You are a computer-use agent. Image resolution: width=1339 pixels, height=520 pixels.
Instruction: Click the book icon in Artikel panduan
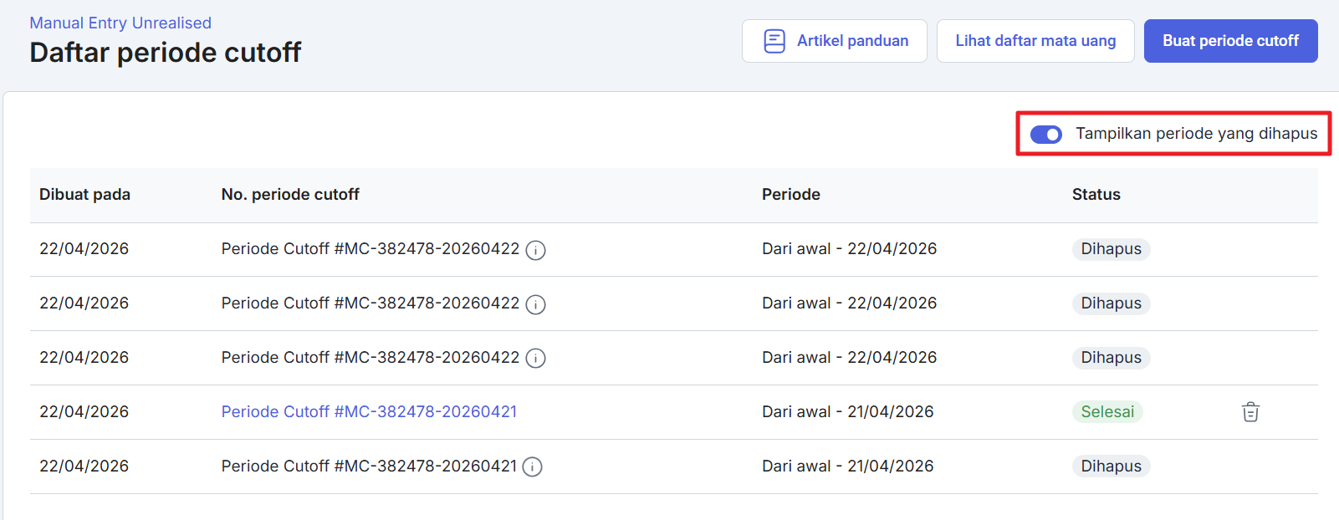tap(774, 41)
